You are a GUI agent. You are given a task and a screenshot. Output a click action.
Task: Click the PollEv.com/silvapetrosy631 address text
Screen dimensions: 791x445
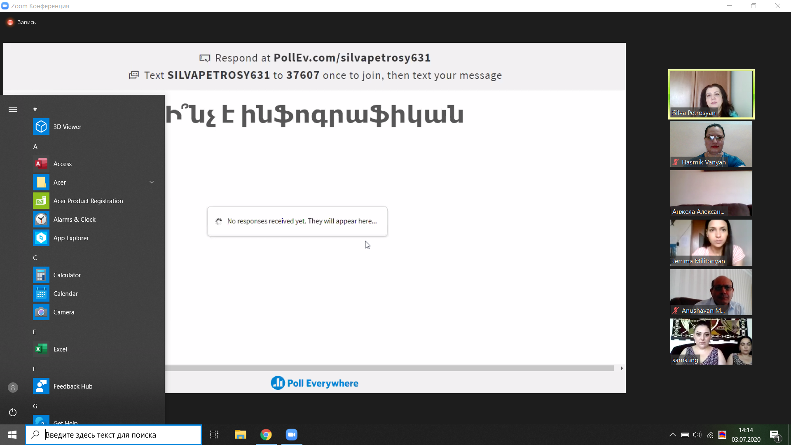[352, 58]
